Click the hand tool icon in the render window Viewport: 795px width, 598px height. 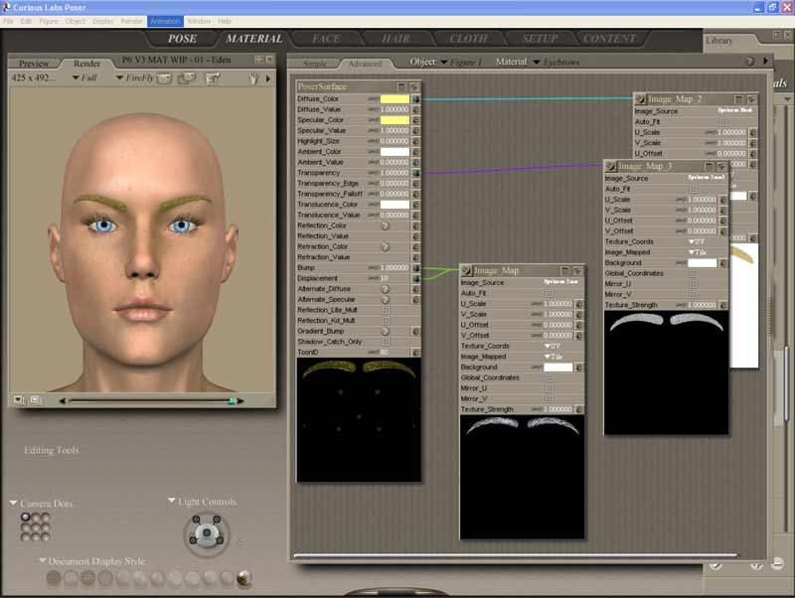tap(253, 77)
